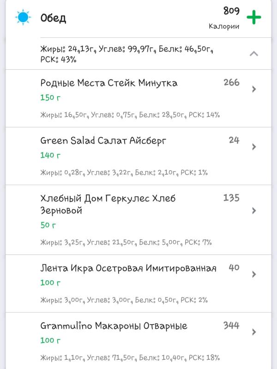Tap the green plus to add food
This screenshot has width=277, height=369.
click(253, 18)
